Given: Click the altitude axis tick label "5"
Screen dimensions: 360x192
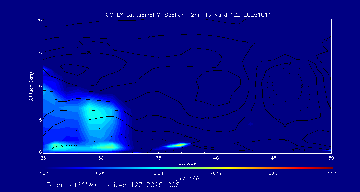Looking at the screenshot, I should [40, 120].
